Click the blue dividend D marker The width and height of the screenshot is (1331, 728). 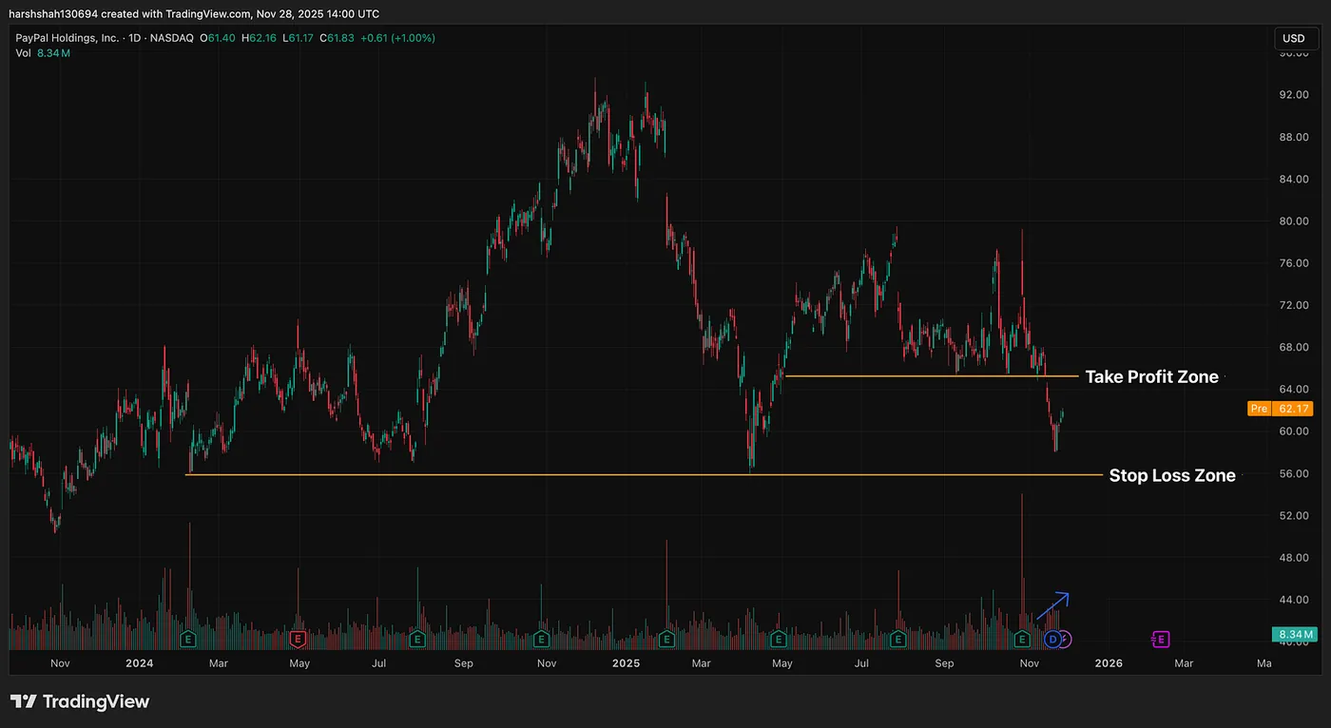pos(1052,640)
